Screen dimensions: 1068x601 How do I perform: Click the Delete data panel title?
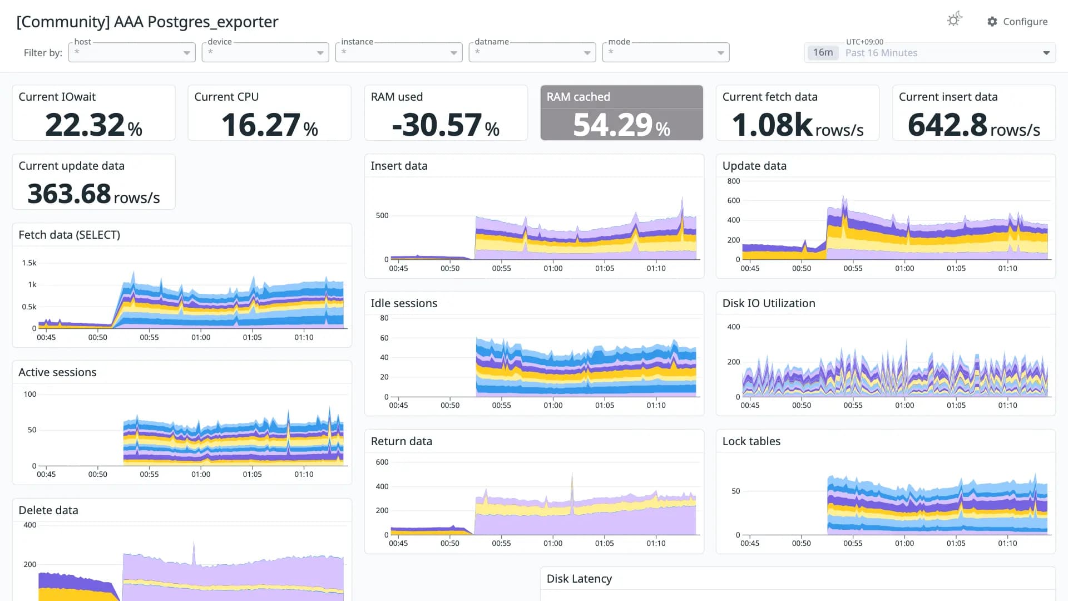tap(48, 510)
